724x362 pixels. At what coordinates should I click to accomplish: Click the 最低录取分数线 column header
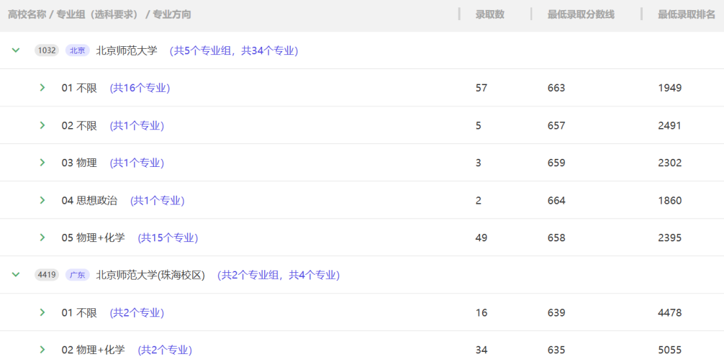pos(581,14)
